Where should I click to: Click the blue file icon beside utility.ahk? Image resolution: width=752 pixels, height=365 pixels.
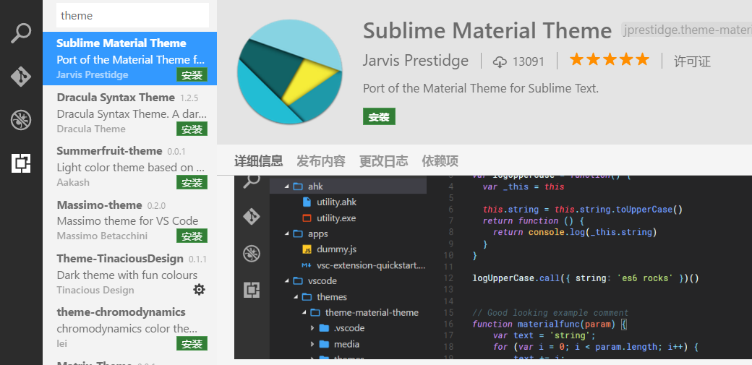tap(307, 202)
